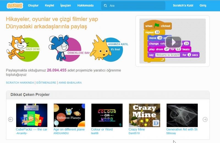
Task: Click the ARAMIZA KATIL gobo graphic
Action: coord(109,48)
